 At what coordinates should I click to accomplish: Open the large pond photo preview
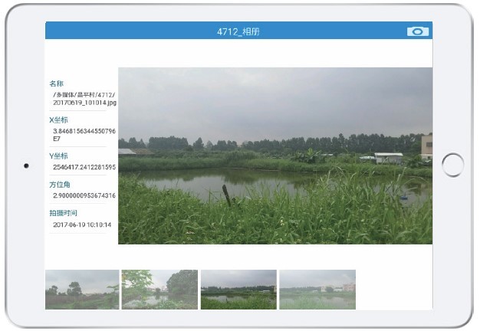click(275, 156)
